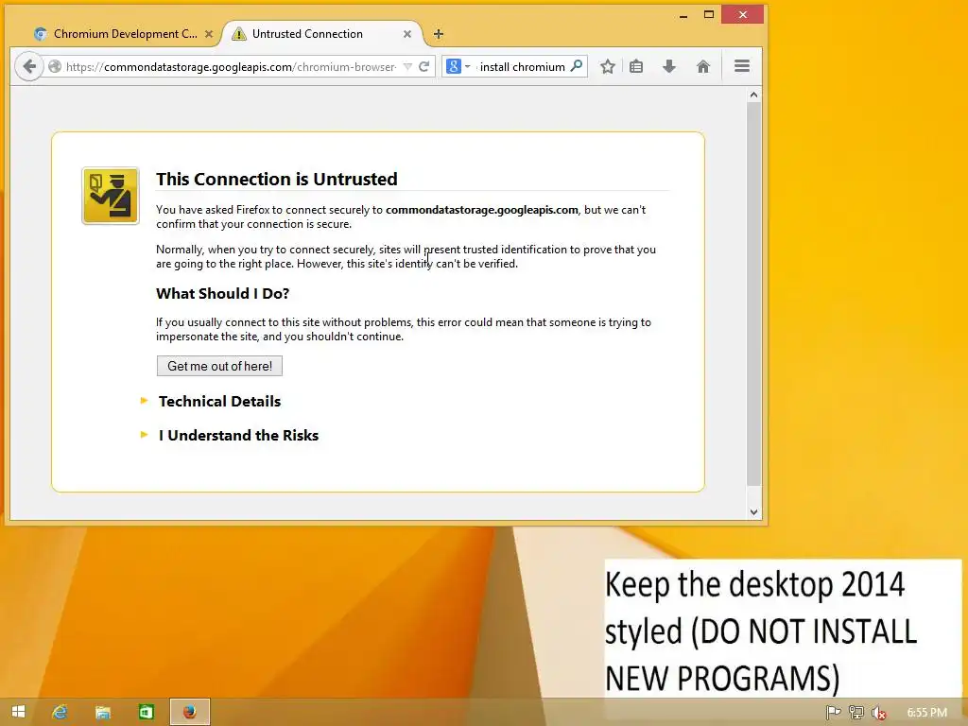Close the Firefox window

pyautogui.click(x=743, y=14)
